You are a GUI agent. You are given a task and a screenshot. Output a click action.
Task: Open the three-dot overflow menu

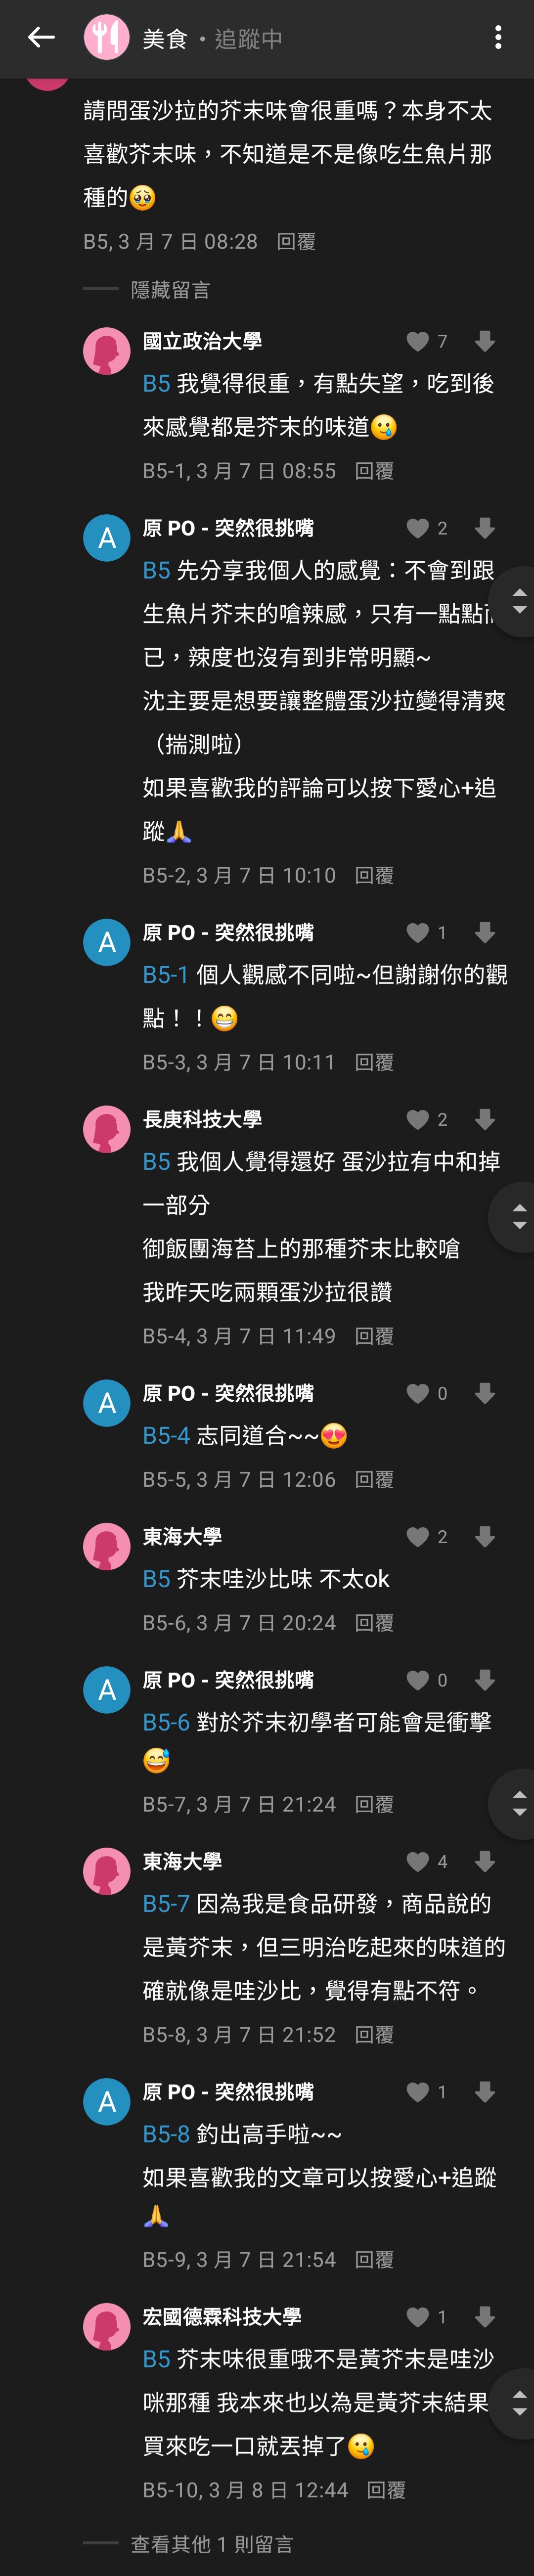coord(498,38)
